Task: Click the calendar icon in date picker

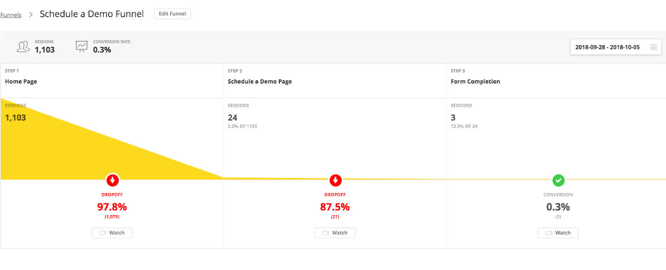Action: (654, 47)
